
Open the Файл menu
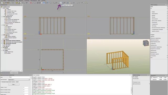pyautogui.click(x=5, y=1)
